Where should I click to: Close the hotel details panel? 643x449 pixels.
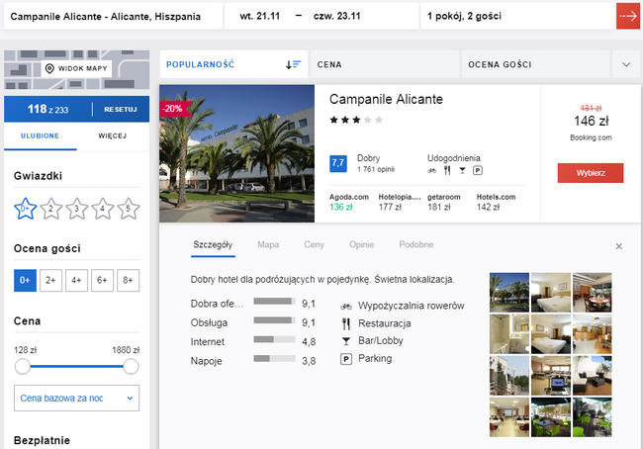point(619,246)
